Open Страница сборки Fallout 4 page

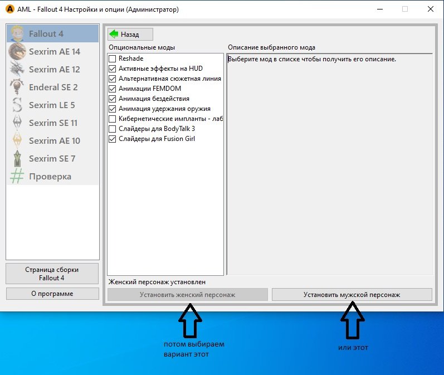pos(52,274)
